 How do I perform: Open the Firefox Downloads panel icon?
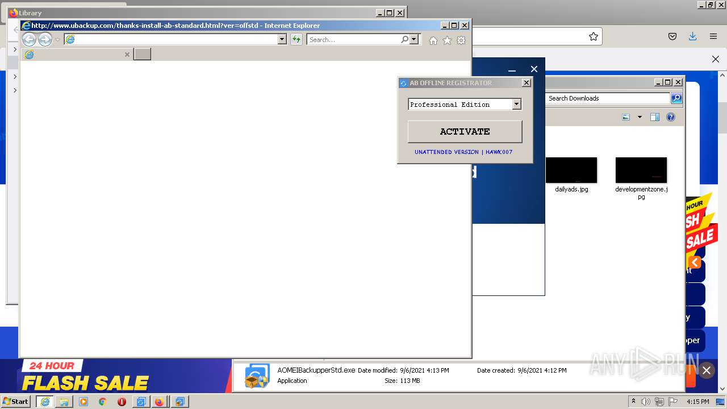coord(692,36)
